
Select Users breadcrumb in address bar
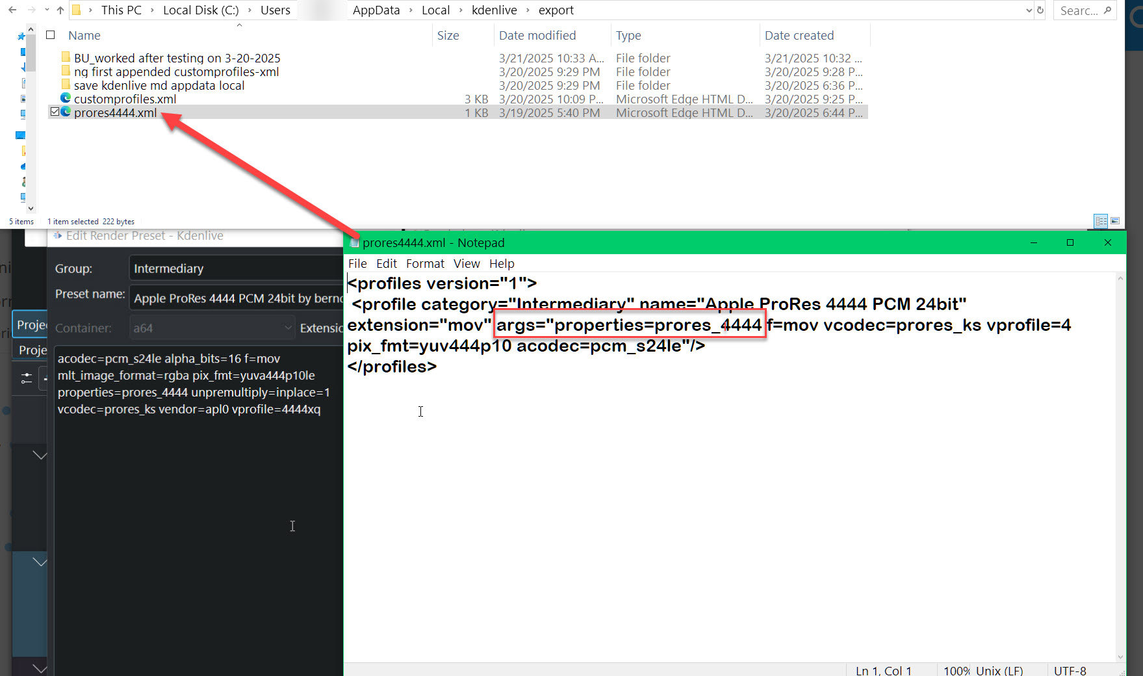pos(276,10)
